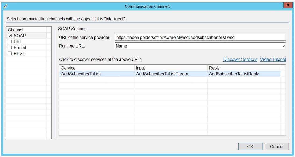Select the SOAP channel row label
Screen dimensions: 295x157
click(x=20, y=35)
